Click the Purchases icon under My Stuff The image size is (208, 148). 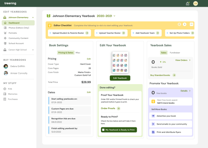pos(5,99)
